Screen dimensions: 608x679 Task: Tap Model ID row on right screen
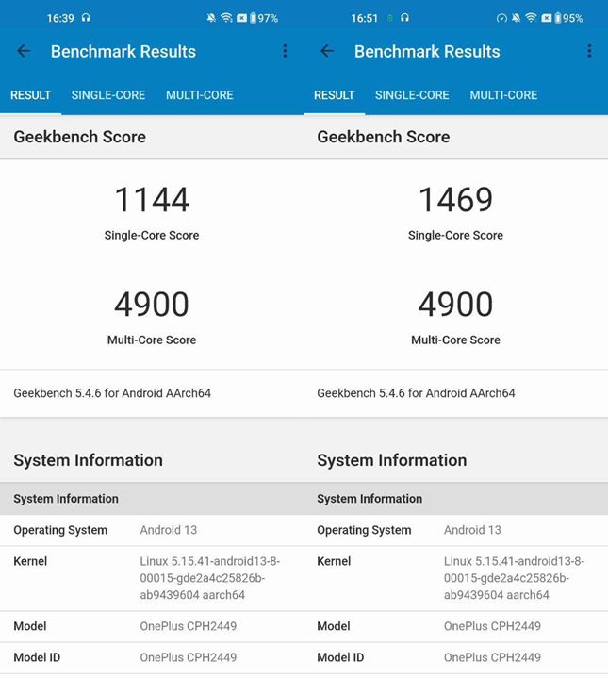coord(455,657)
